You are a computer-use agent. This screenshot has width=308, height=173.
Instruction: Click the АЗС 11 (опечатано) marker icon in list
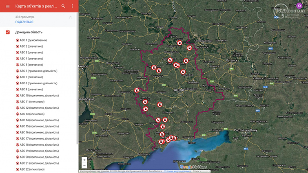pyautogui.click(x=18, y=102)
